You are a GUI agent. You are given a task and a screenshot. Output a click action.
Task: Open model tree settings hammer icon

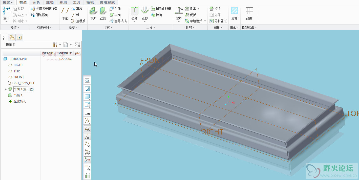coord(55,45)
